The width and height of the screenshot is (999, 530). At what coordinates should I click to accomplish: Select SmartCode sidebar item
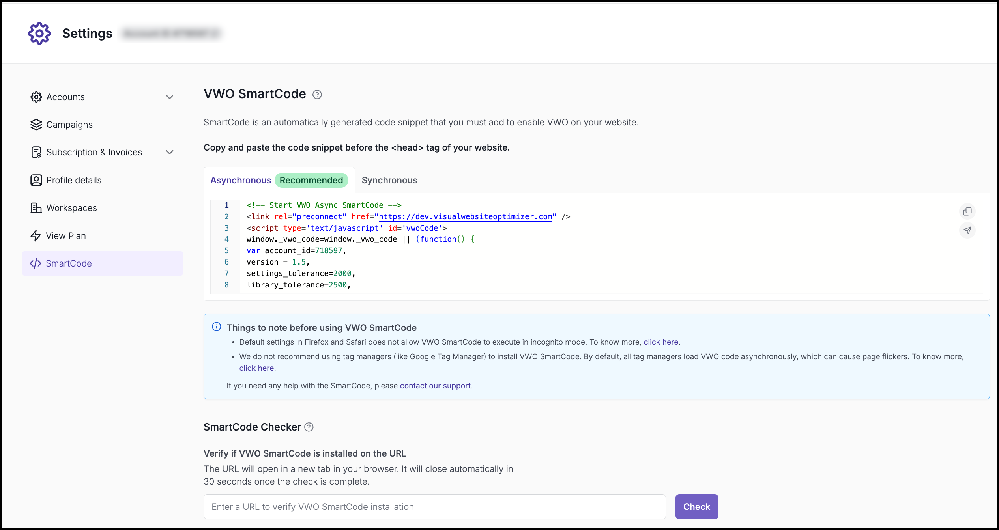103,263
